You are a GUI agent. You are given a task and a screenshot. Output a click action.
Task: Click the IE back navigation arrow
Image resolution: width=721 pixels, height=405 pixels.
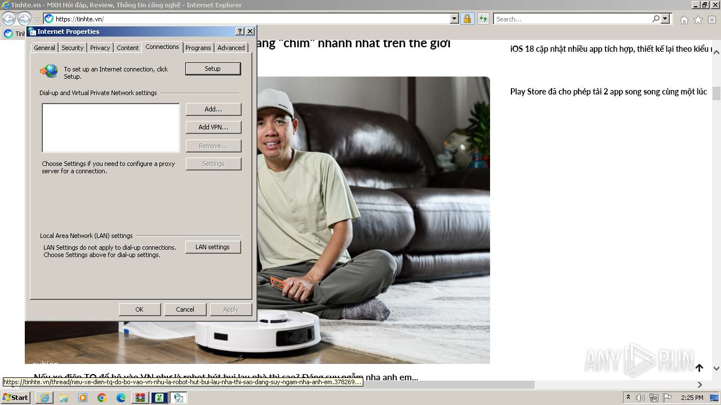(x=8, y=19)
